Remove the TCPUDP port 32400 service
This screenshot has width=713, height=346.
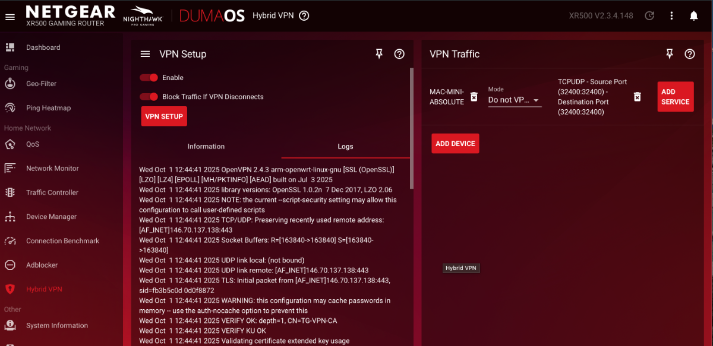pyautogui.click(x=637, y=97)
